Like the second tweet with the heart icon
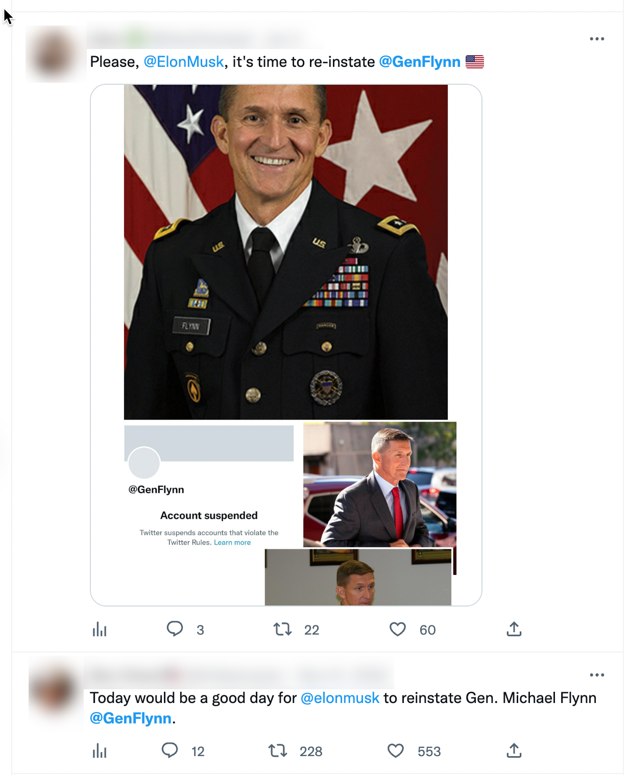This screenshot has height=775, width=629. [x=395, y=751]
